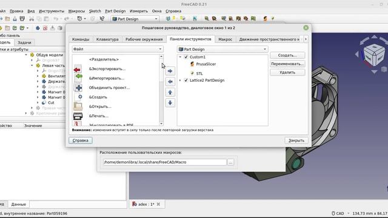Click the red X icon in second toolbar row
This screenshot has width=388, height=218.
pyautogui.click(x=45, y=28)
